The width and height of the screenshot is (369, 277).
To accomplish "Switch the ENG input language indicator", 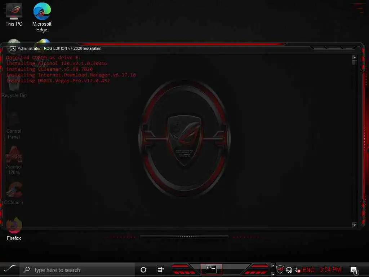I will coord(308,270).
